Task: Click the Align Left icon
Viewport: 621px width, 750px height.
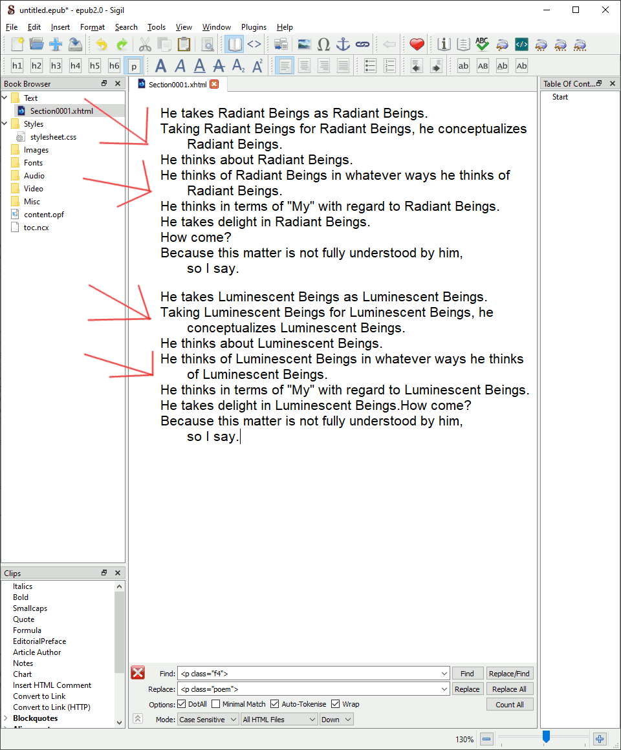Action: [285, 65]
